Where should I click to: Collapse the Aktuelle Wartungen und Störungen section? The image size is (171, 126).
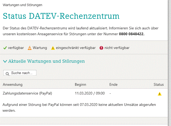pyautogui.click(x=5, y=61)
